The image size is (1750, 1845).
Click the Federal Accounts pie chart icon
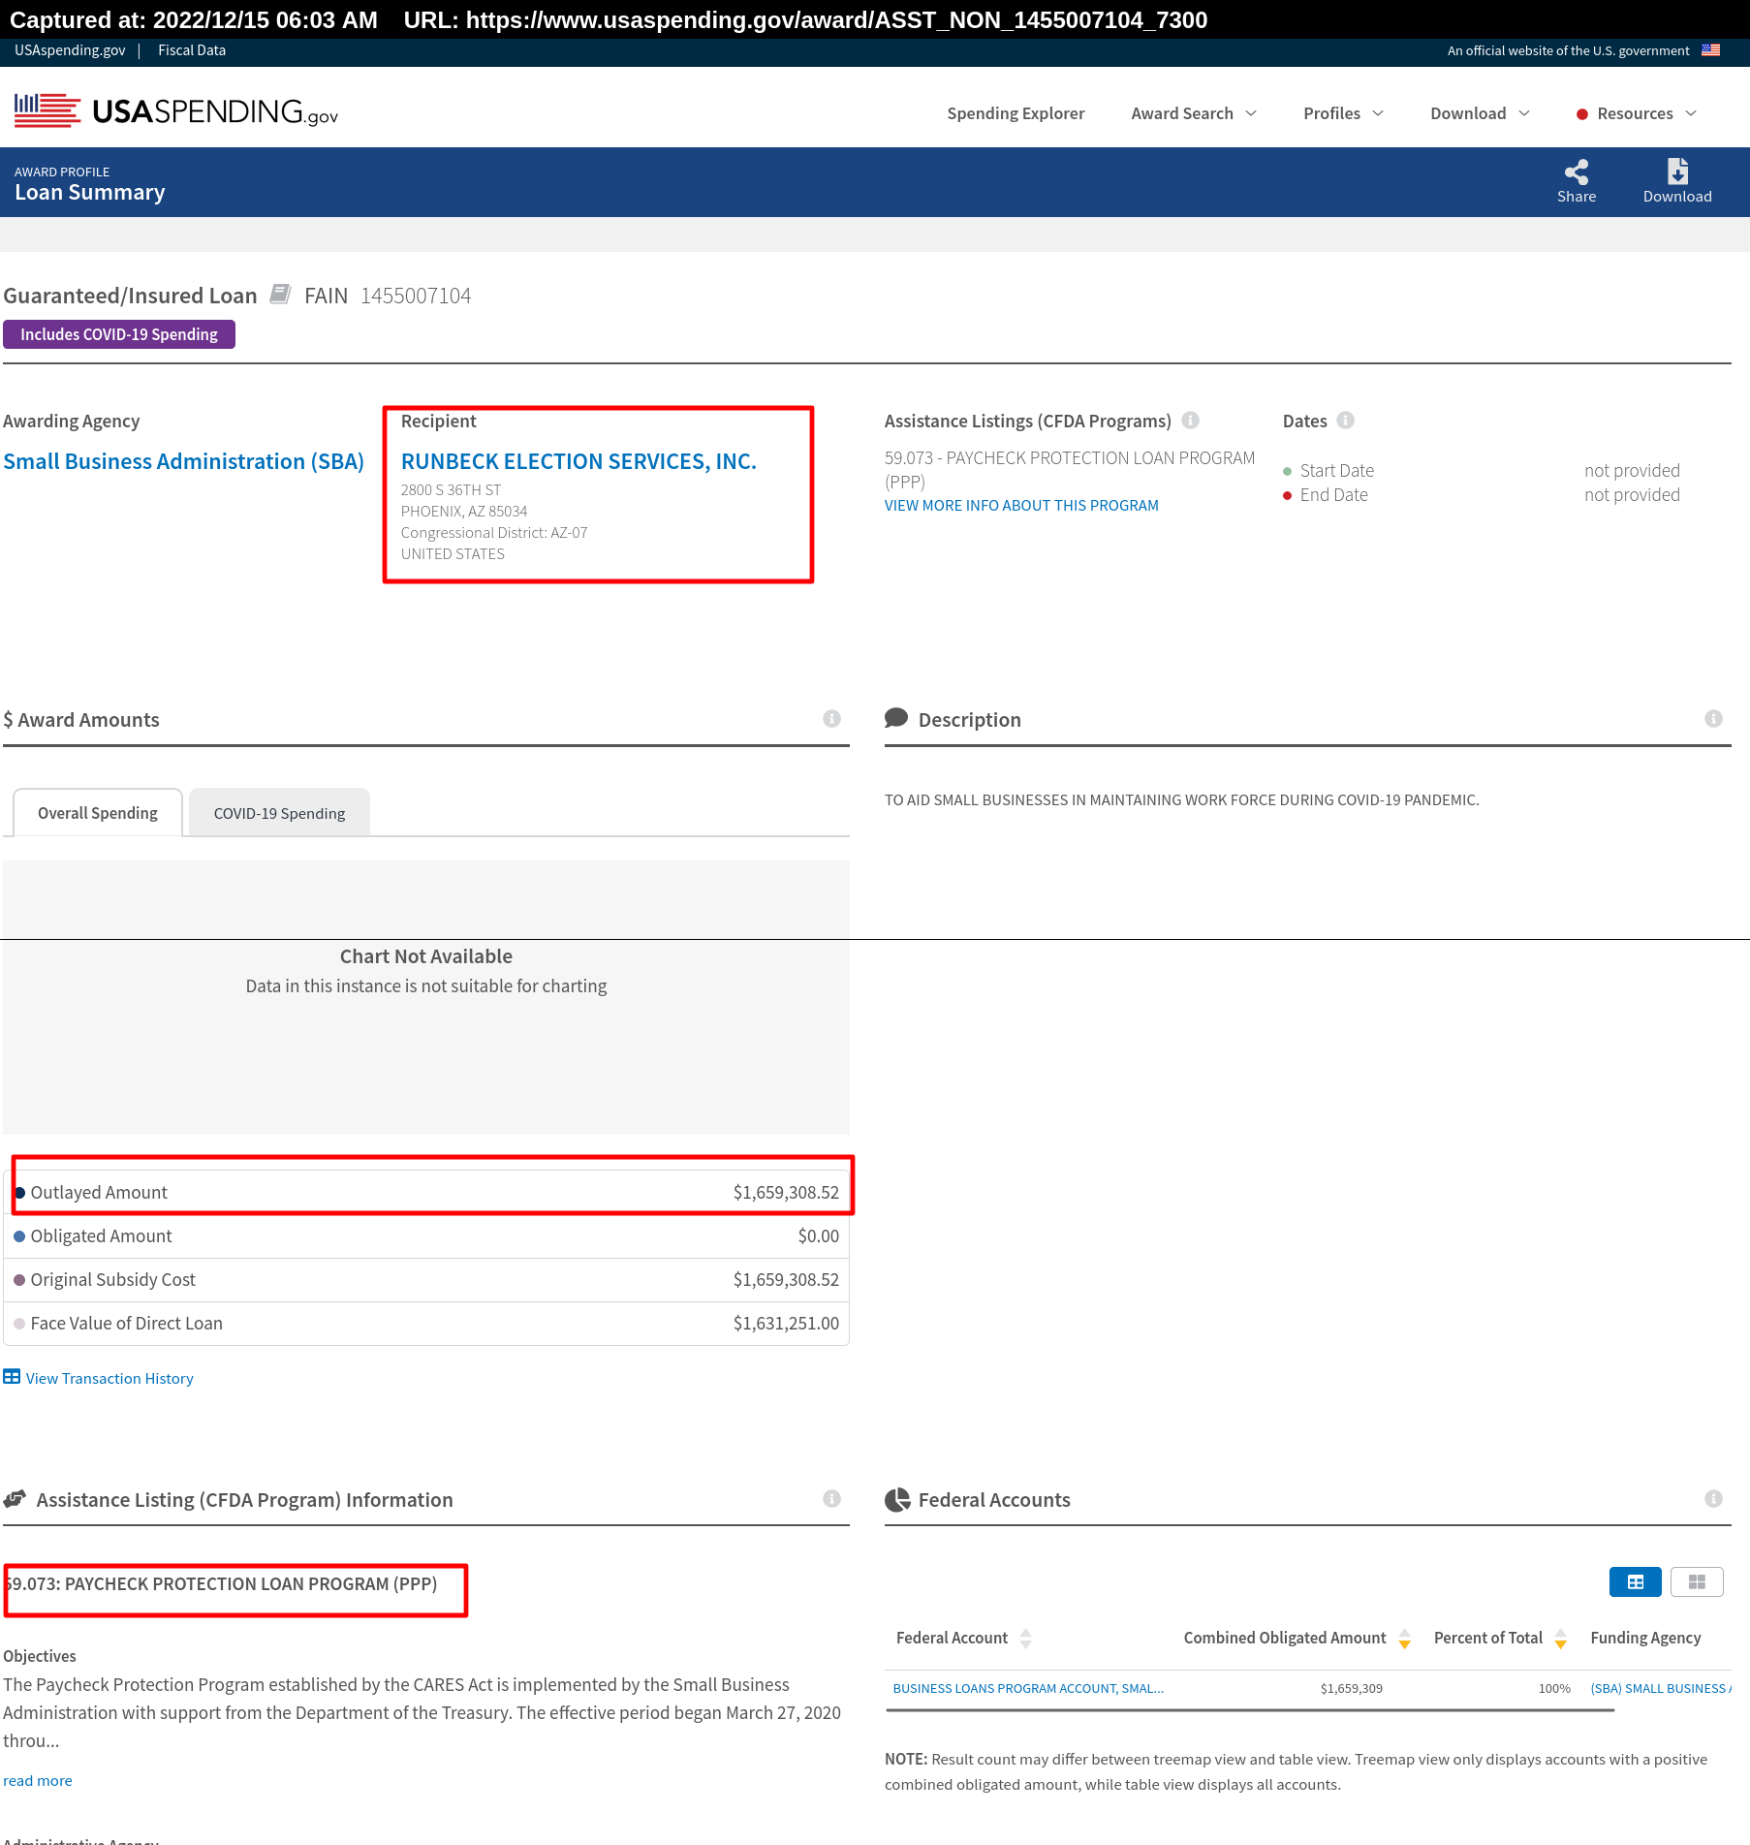[x=897, y=1500]
